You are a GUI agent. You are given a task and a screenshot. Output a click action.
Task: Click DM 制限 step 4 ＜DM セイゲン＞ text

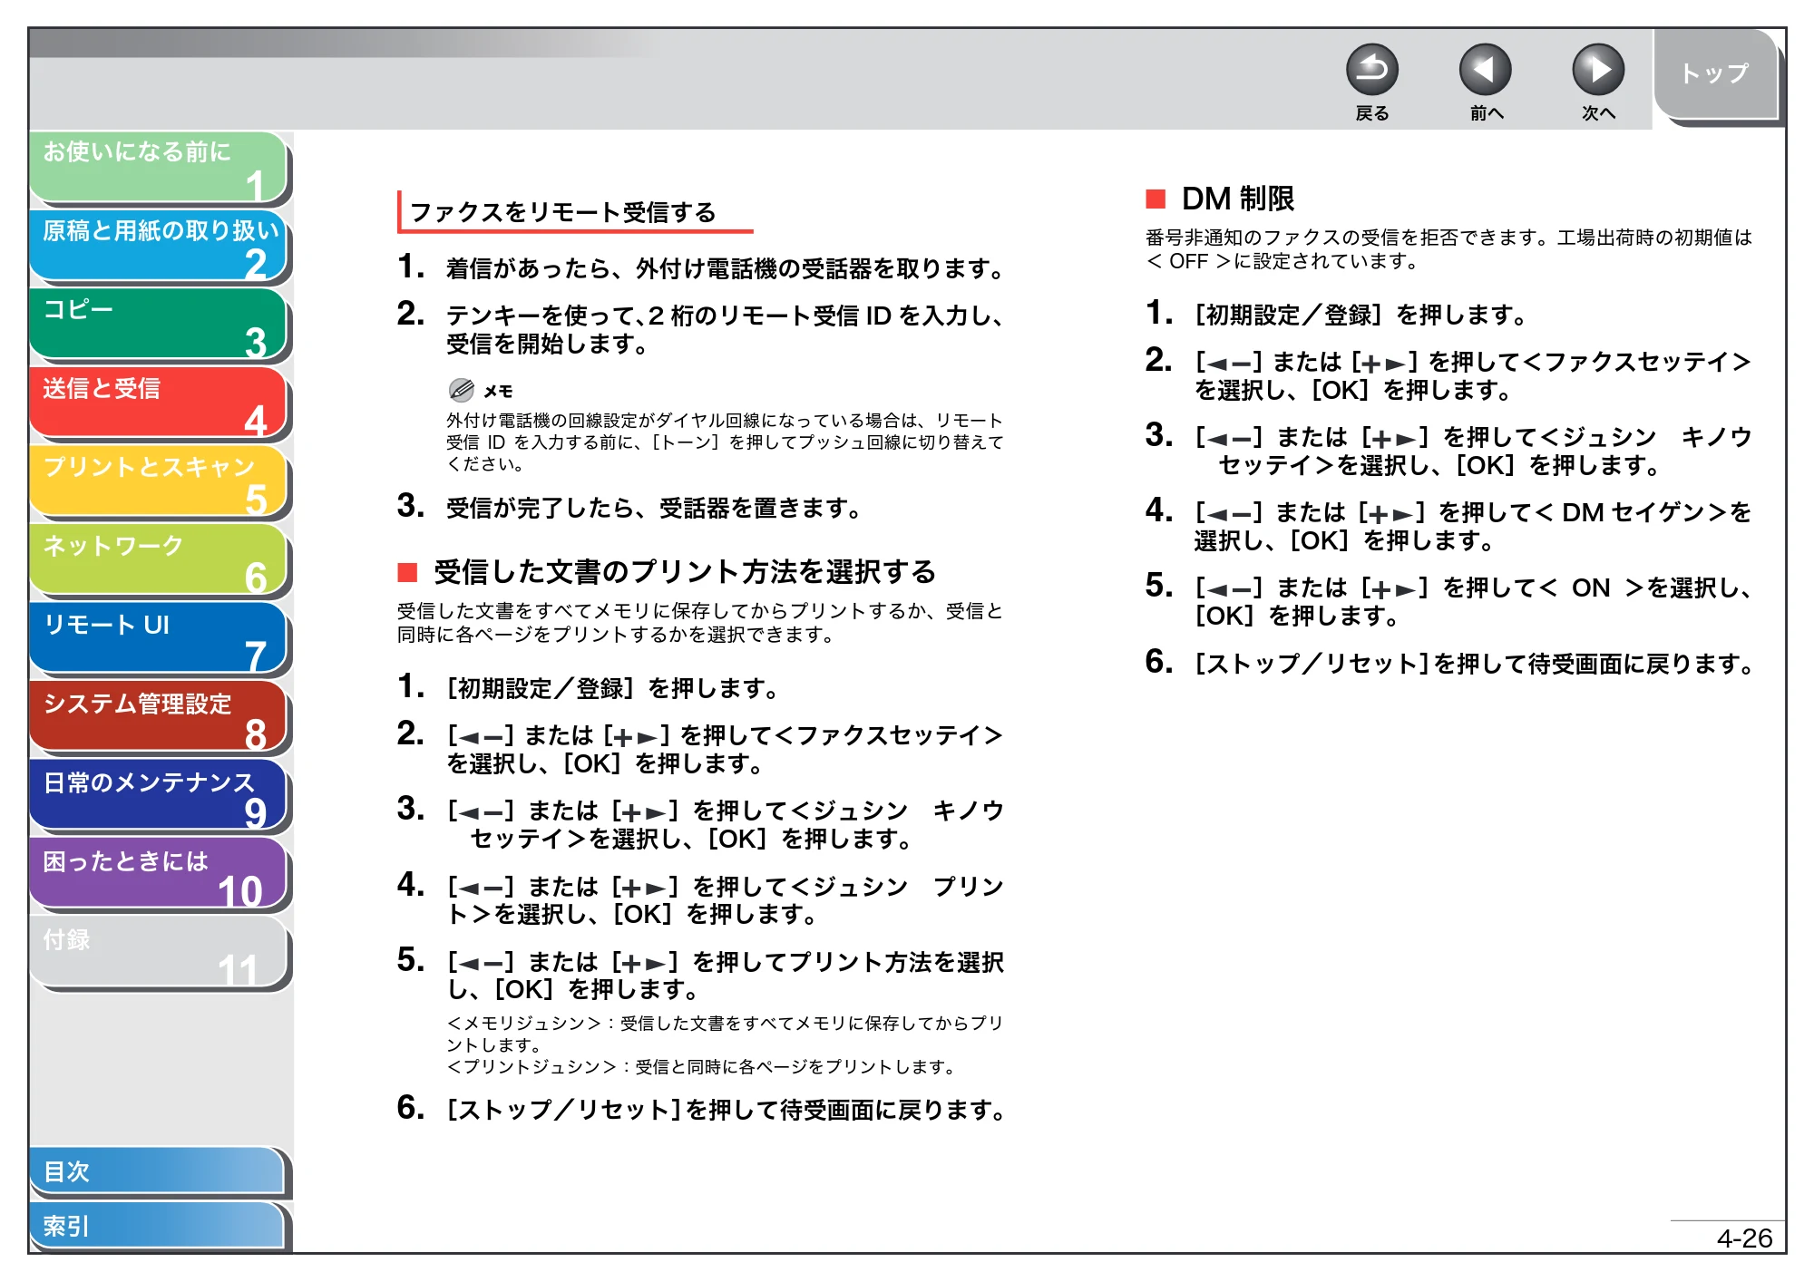pyautogui.click(x=1473, y=526)
